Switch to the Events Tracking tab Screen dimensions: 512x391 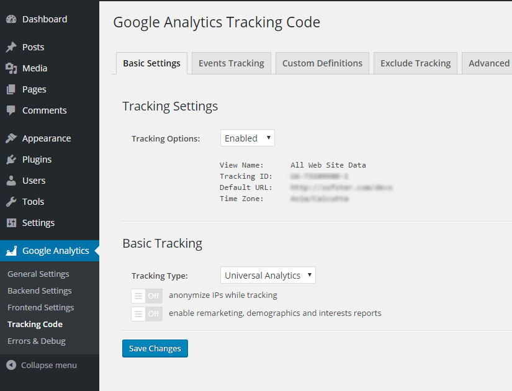tap(231, 63)
